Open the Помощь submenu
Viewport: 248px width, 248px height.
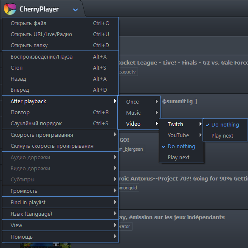60,237
